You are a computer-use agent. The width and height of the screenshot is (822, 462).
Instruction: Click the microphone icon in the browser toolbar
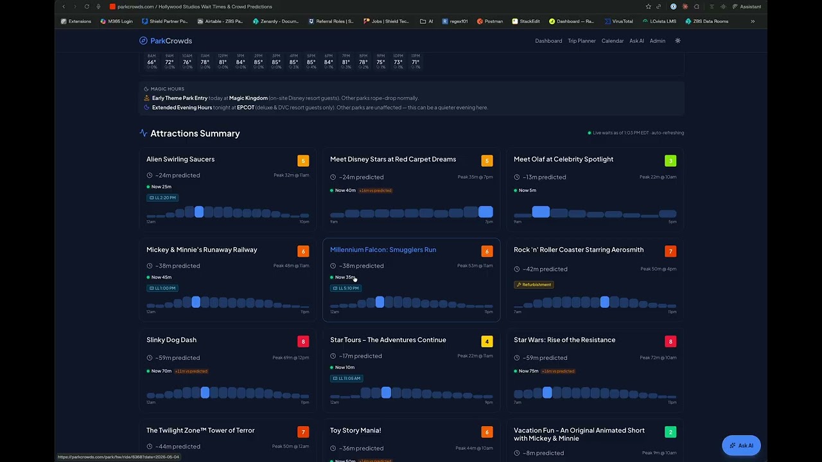[98, 6]
